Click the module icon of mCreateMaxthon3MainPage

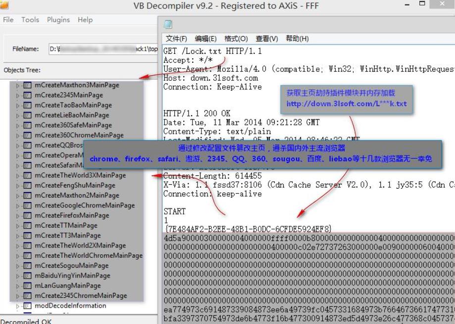coord(27,85)
